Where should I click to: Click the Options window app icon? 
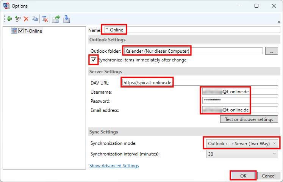pos(6,6)
